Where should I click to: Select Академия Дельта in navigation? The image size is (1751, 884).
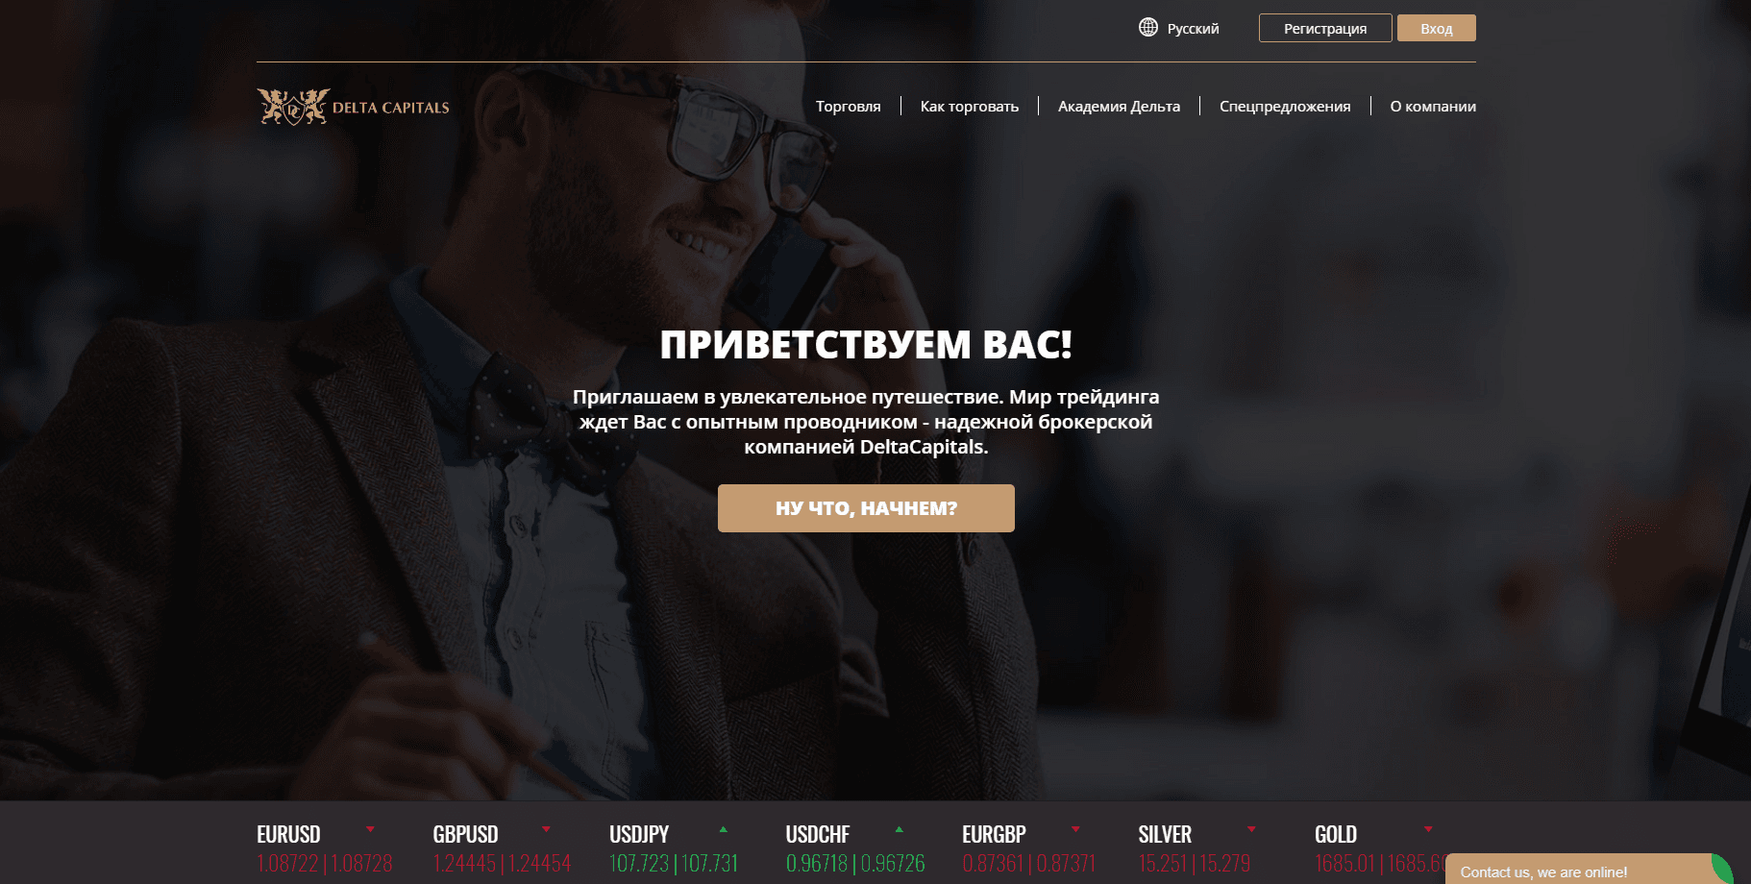tap(1119, 107)
